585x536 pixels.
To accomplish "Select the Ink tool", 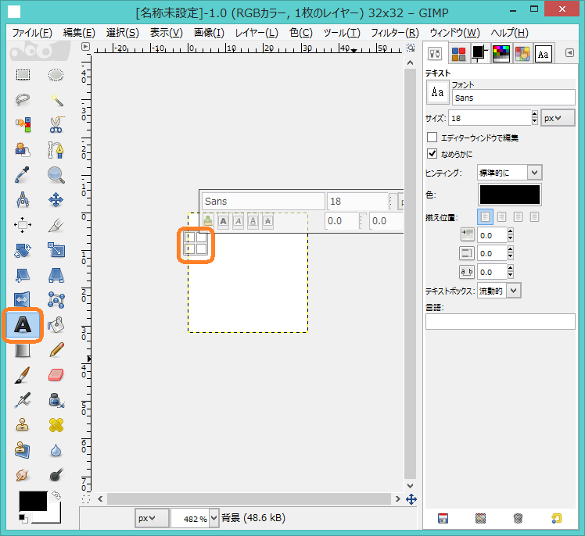I will [56, 400].
